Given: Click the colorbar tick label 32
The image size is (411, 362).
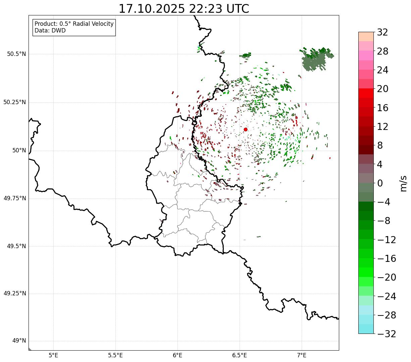Looking at the screenshot, I should 382,32.
